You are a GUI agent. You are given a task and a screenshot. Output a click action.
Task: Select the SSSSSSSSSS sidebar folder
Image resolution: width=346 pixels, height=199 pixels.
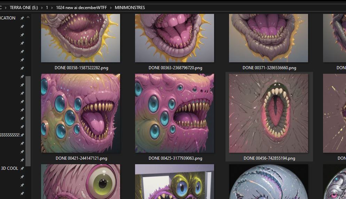point(10,135)
